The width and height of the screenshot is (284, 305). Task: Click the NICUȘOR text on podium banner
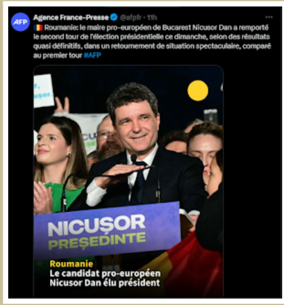pyautogui.click(x=96, y=225)
